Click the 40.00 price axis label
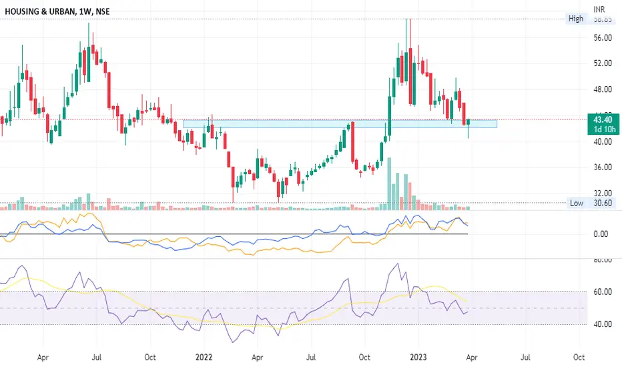Viewport: 622px width, 367px height. point(603,141)
